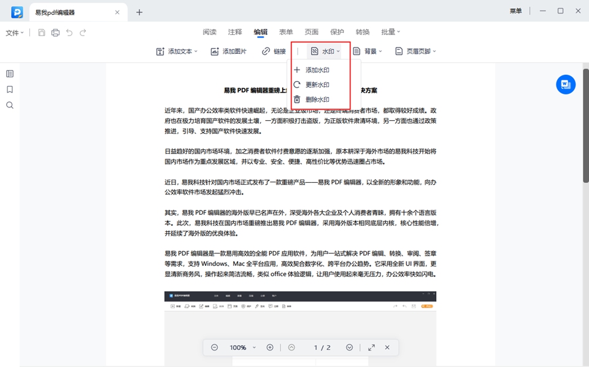Open a new tab with plus icon
The width and height of the screenshot is (589, 367).
tap(139, 12)
